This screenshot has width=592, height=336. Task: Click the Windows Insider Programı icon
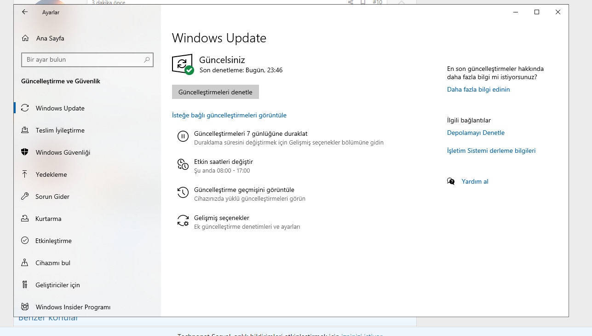pyautogui.click(x=25, y=307)
